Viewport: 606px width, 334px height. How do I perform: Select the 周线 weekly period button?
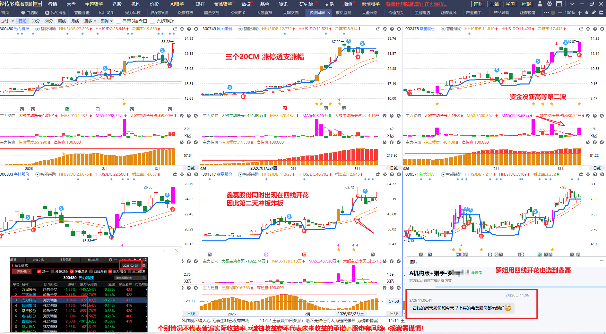click(x=62, y=21)
